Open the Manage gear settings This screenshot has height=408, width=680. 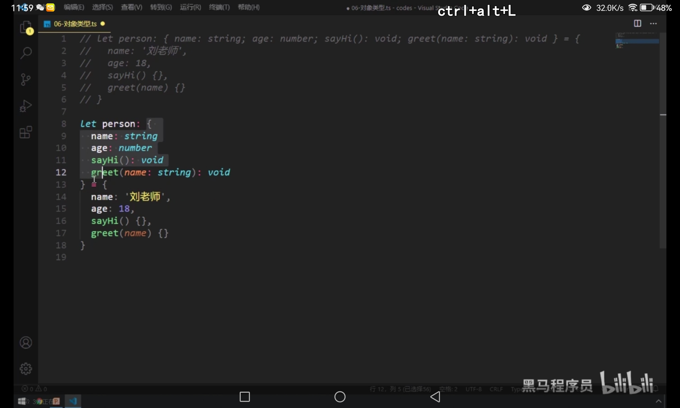point(26,369)
